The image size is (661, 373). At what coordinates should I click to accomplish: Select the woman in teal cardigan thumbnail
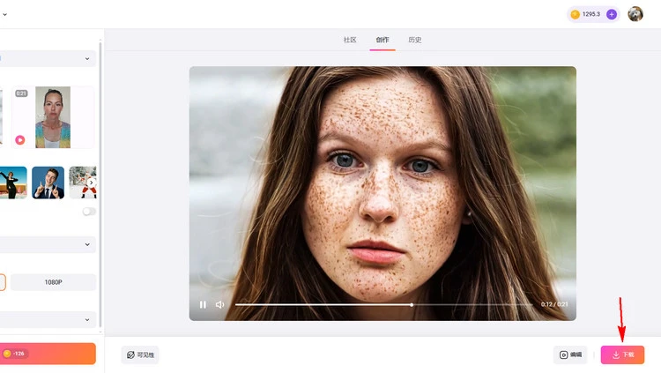coord(53,117)
